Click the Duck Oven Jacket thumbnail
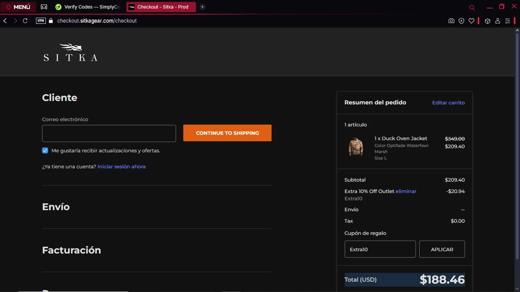This screenshot has height=292, width=520. (x=356, y=147)
